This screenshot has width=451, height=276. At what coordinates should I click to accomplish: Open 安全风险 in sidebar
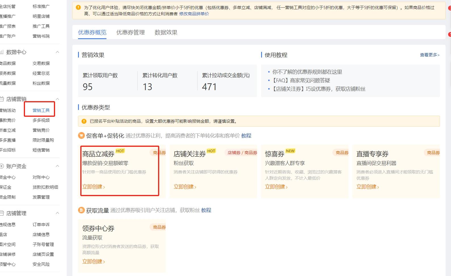click(41, 264)
